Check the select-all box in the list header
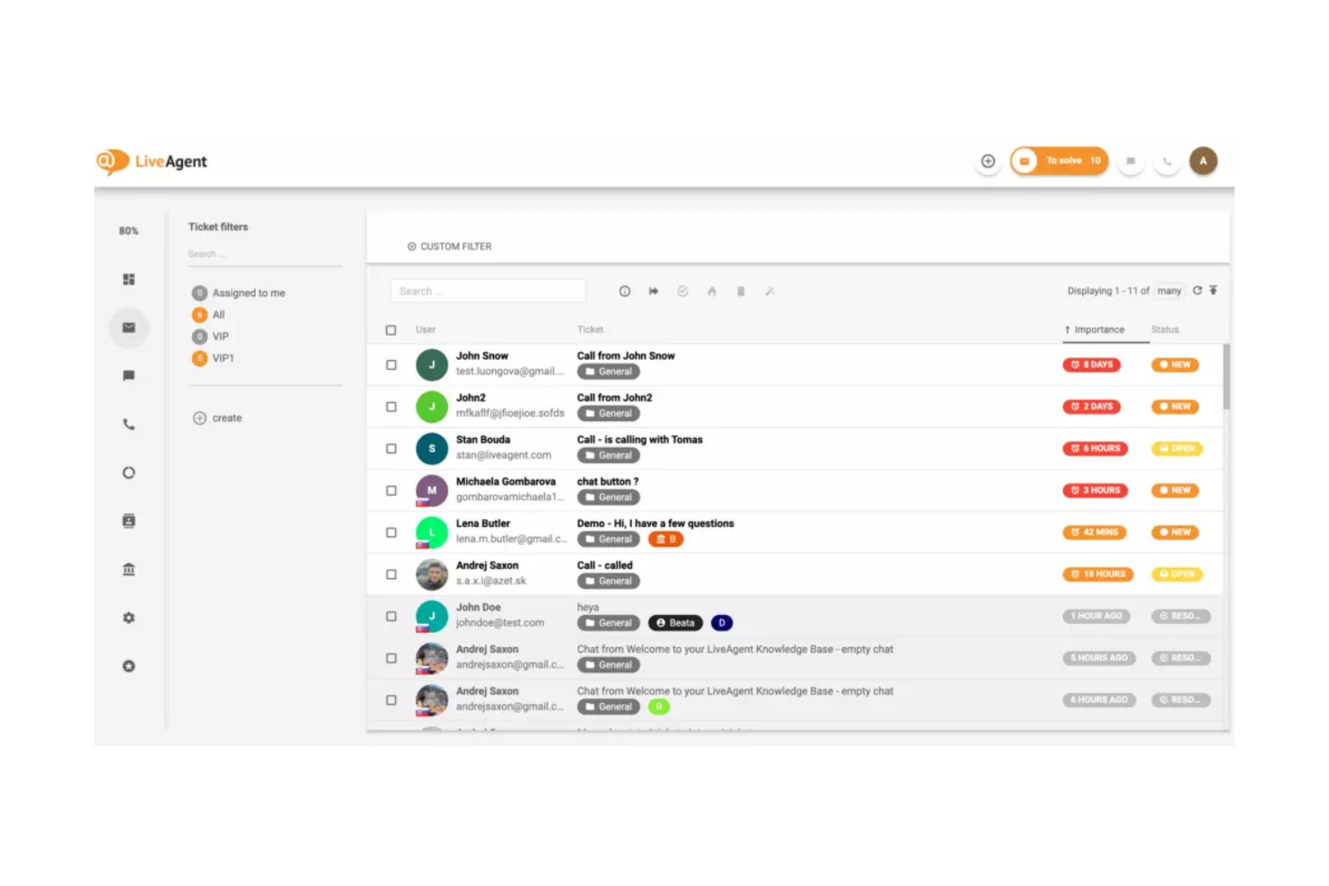 392,329
